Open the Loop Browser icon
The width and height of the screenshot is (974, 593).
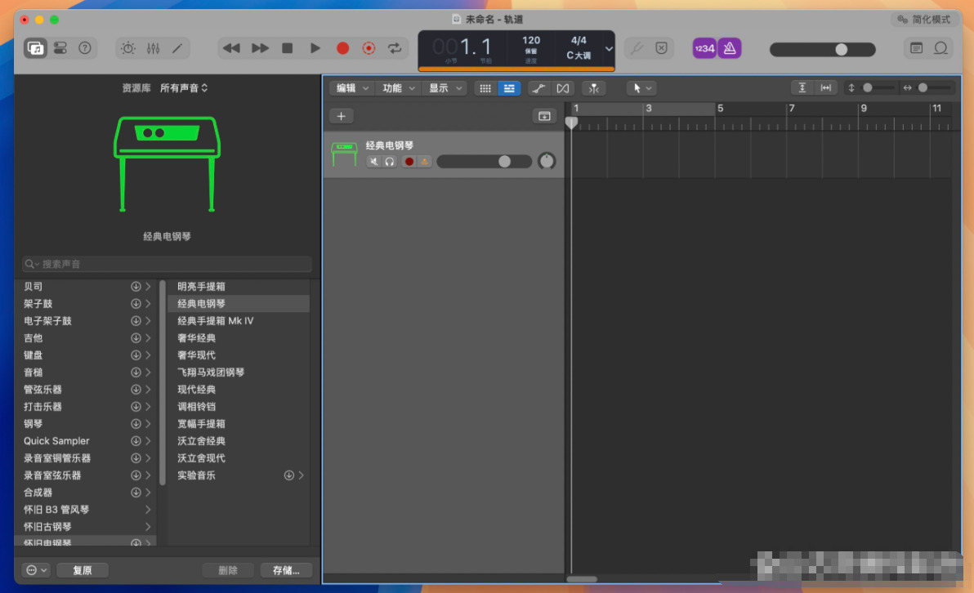[940, 48]
